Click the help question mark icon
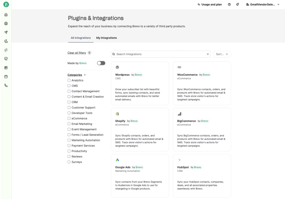285x199 pixels. (x=229, y=4)
